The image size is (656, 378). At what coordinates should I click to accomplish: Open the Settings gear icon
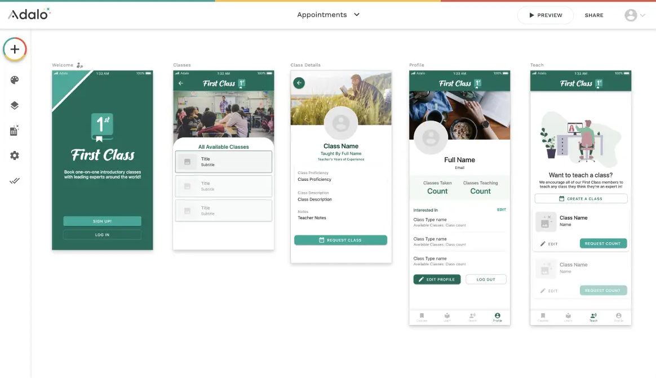(15, 155)
